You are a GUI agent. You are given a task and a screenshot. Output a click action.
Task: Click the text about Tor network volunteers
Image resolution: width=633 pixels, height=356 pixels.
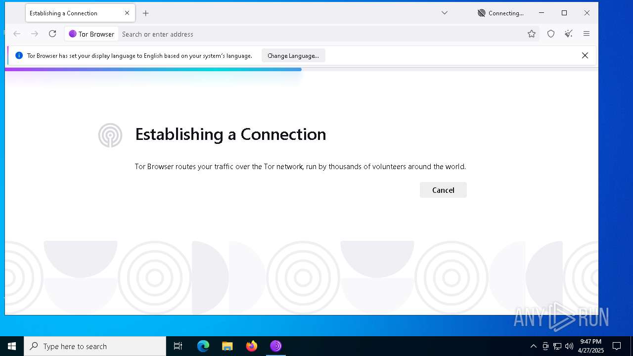300,167
